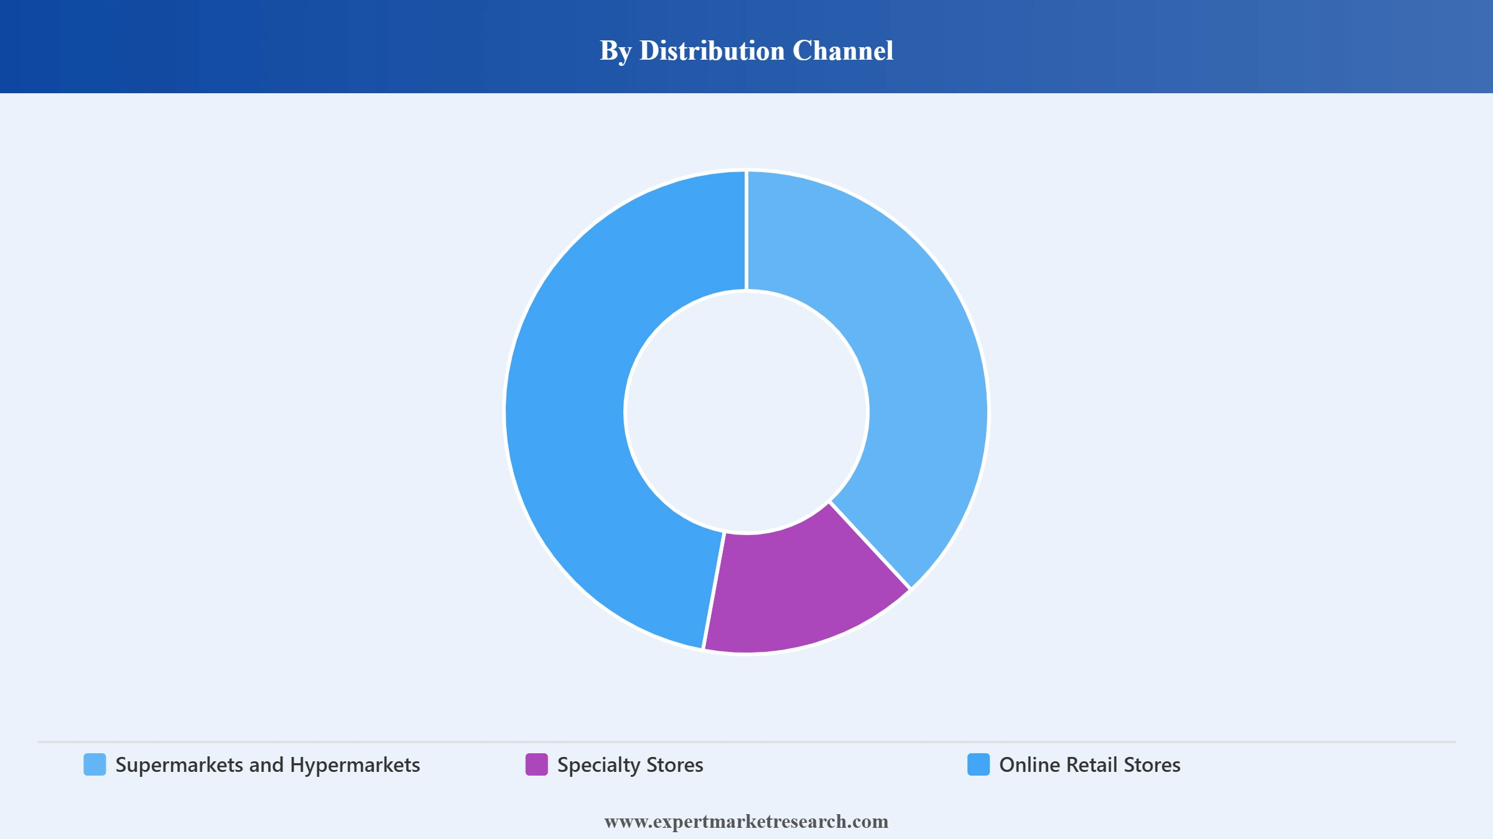
Task: Click the 'Supermarkets and Hypermarkets' legend label
Action: point(267,765)
